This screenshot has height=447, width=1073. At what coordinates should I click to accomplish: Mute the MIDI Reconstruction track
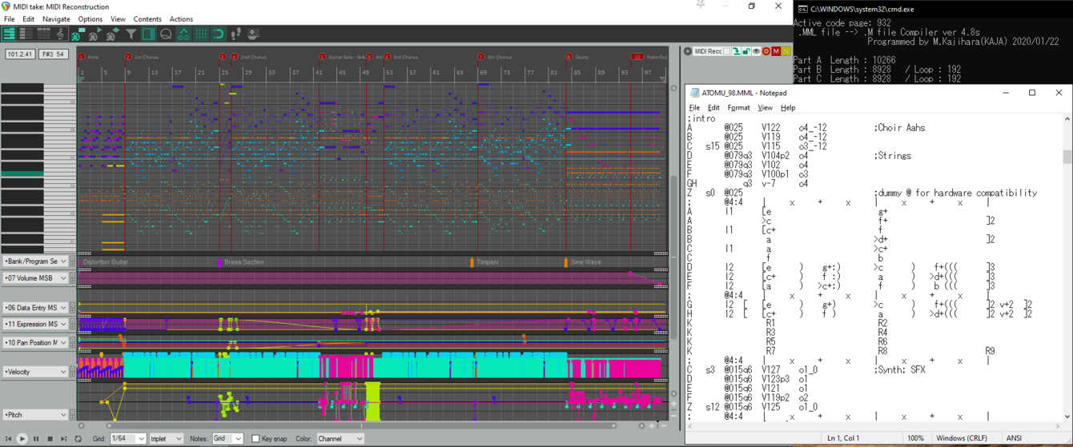pos(776,51)
